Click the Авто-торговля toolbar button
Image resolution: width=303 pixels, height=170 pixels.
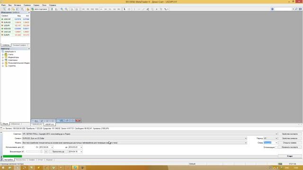(39, 9)
